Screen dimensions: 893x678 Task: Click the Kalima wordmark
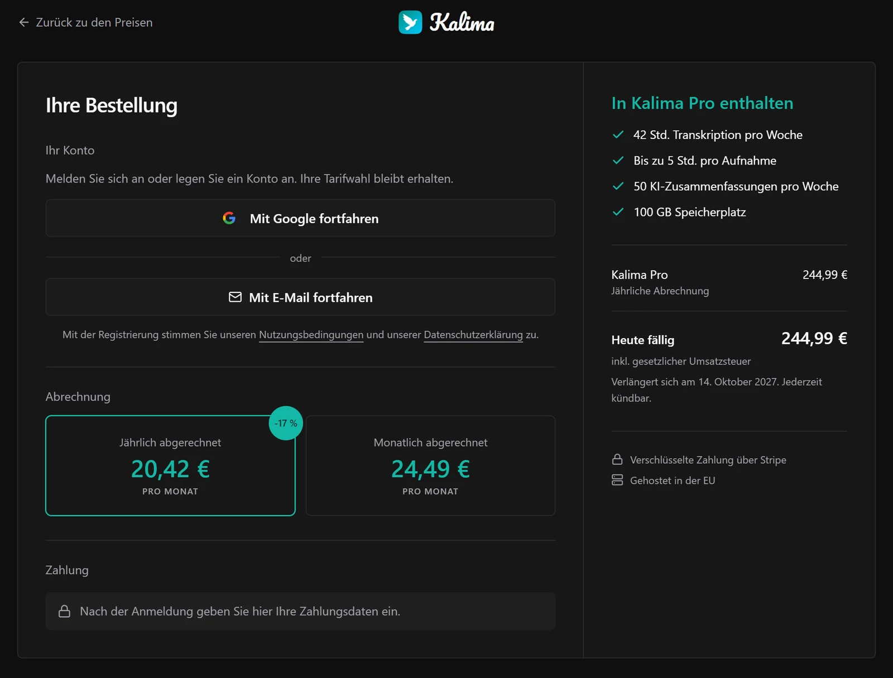coord(462,22)
